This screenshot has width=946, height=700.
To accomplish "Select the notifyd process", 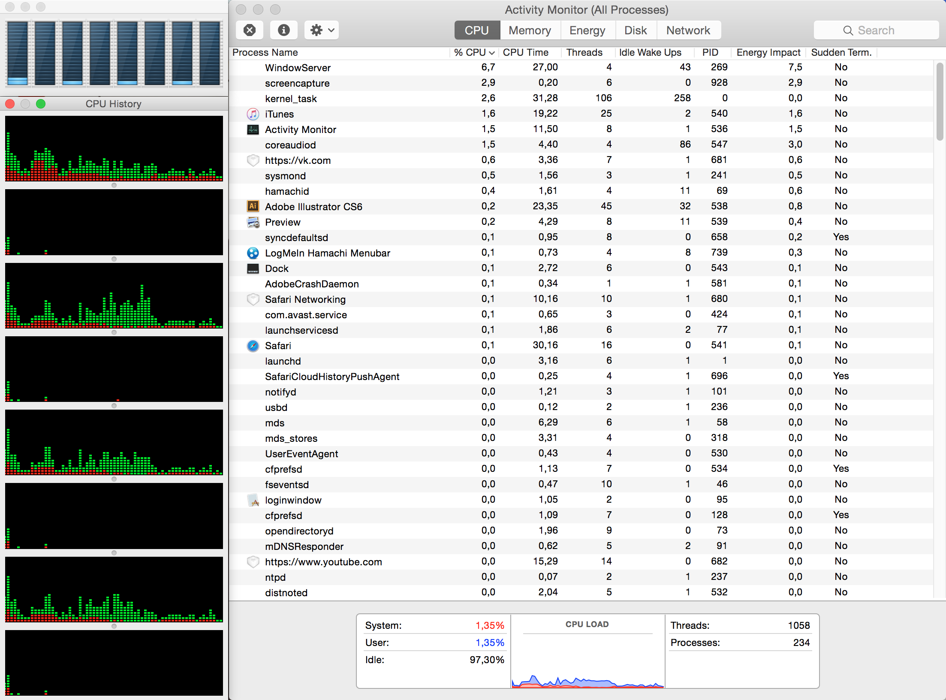I will pos(581,392).
